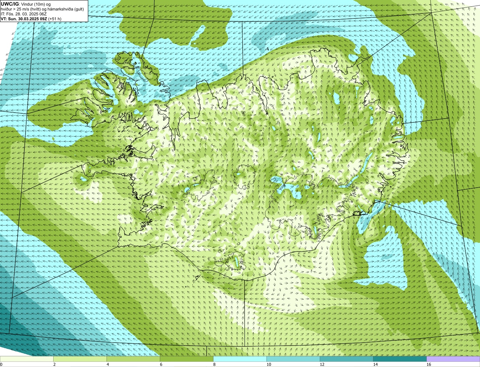Click the "10" label on the color scale
Image resolution: width=480 pixels, height=367 pixels.
(x=268, y=364)
